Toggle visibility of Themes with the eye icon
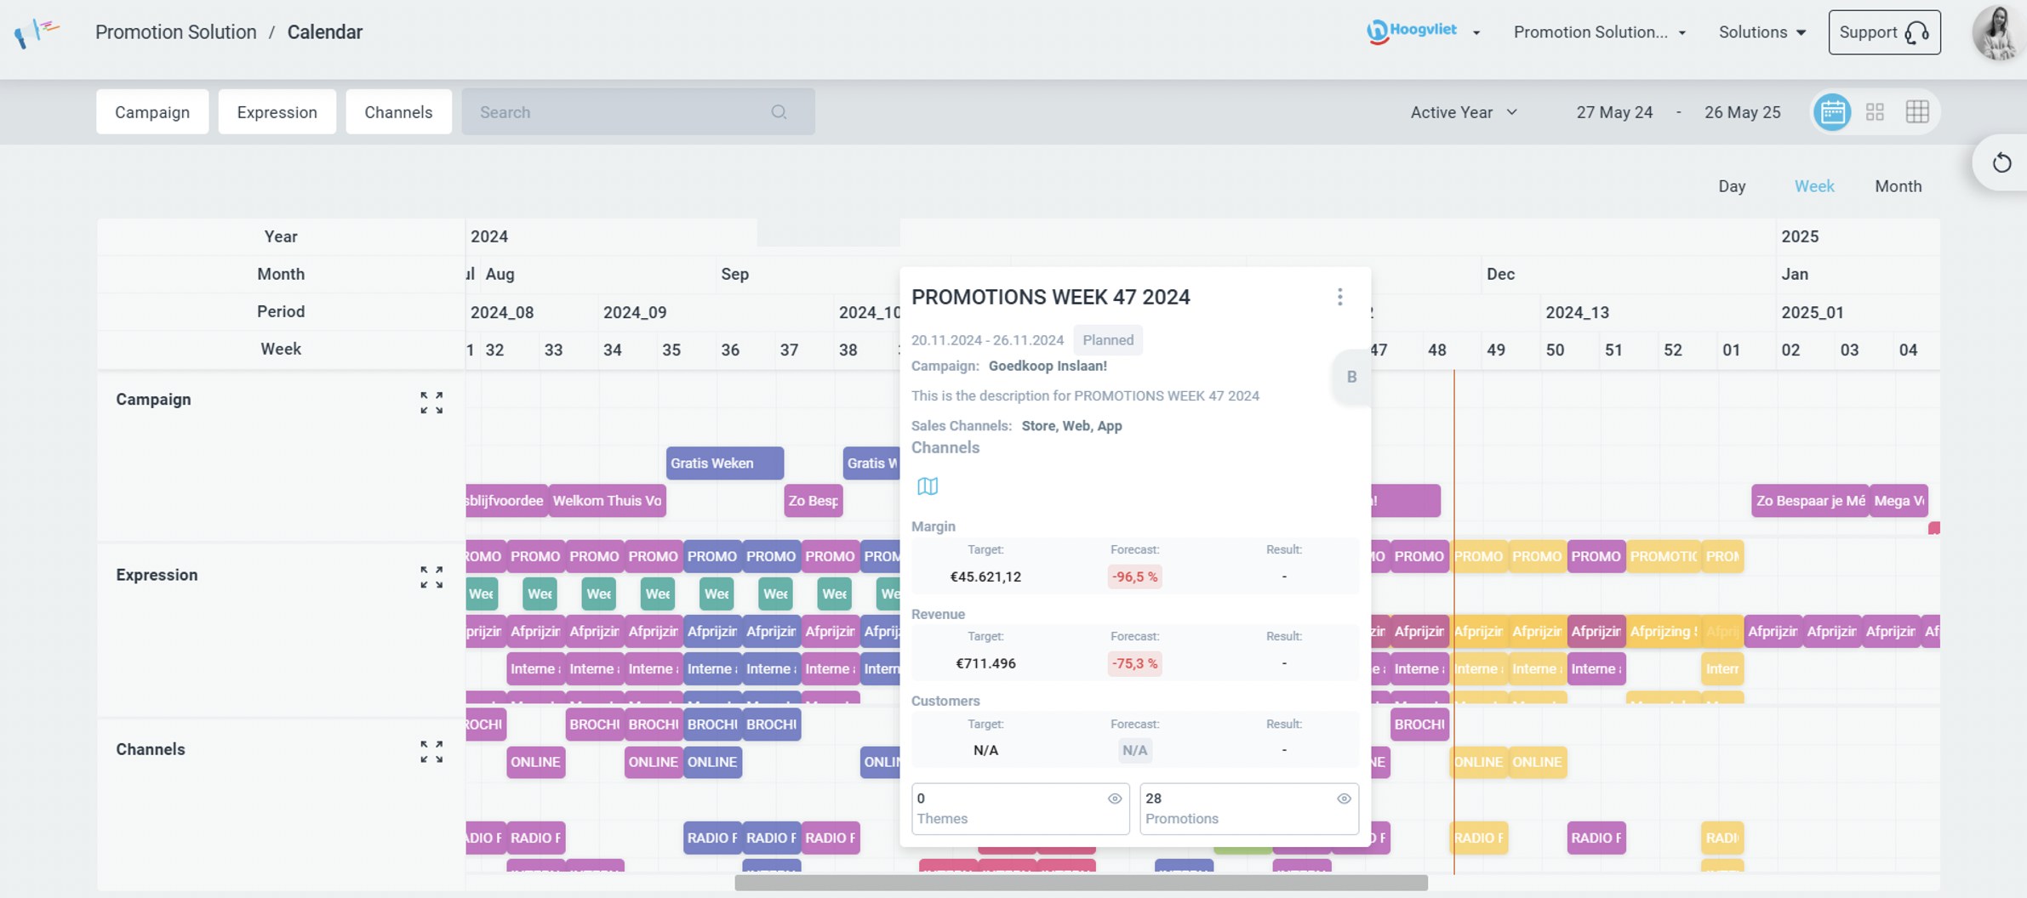The height and width of the screenshot is (898, 2027). (1116, 798)
